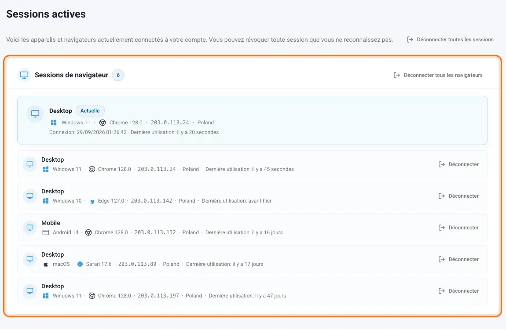
Task: Click the Chrome icon in the 45 secondes row
Action: point(92,169)
